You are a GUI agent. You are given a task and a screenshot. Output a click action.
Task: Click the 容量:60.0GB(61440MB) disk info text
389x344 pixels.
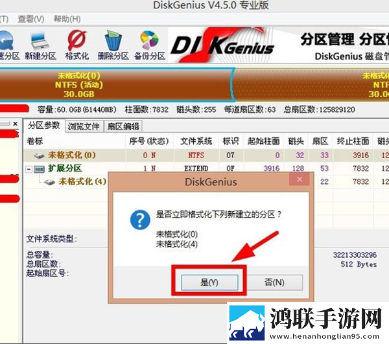77,109
